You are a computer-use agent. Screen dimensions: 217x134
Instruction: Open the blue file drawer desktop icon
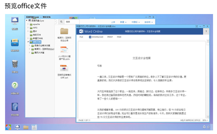(x=15, y=43)
